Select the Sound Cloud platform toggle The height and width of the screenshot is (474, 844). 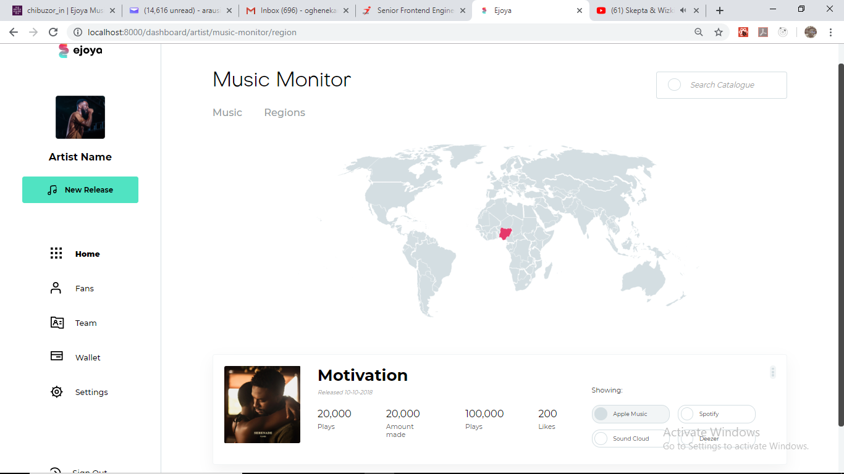coord(630,439)
